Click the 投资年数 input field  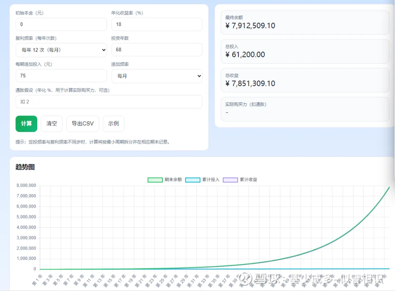pyautogui.click(x=157, y=50)
